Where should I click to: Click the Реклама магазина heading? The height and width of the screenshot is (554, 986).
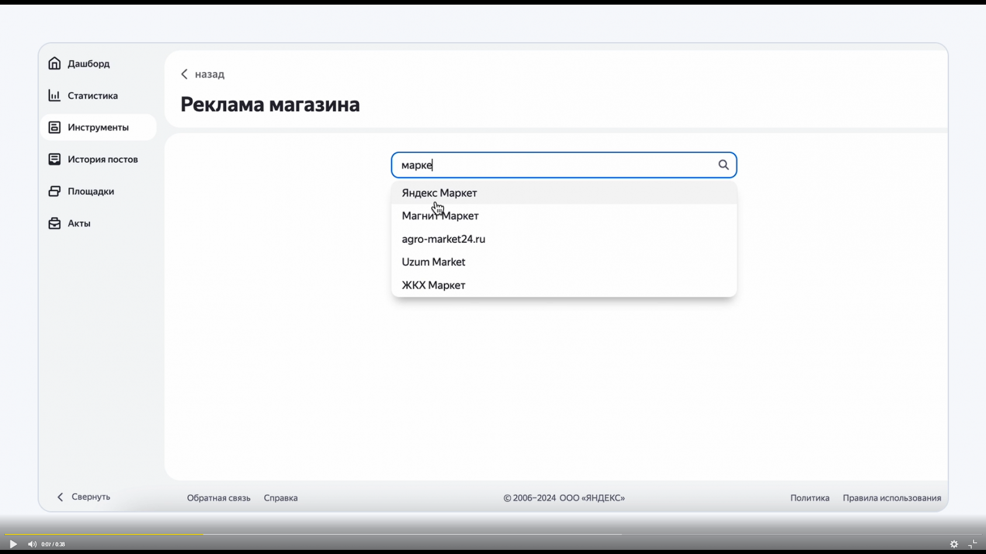(270, 104)
